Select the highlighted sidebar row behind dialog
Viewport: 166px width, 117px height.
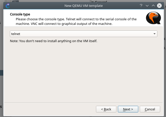click(2, 73)
